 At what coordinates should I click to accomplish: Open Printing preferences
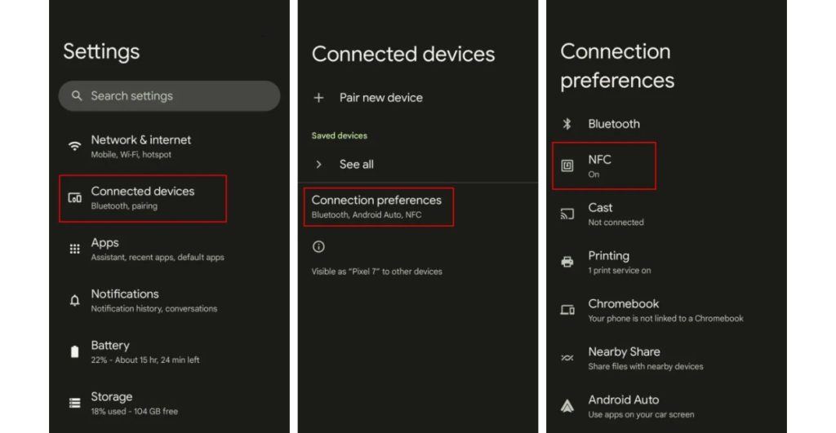point(666,262)
